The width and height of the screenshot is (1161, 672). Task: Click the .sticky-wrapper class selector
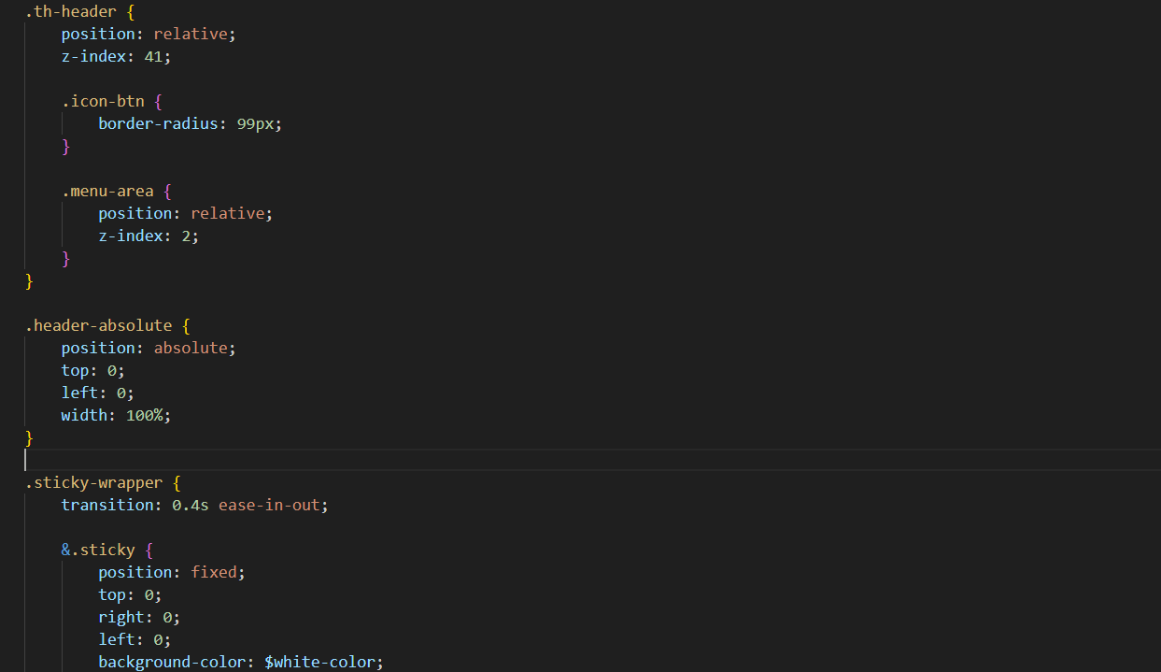point(96,481)
